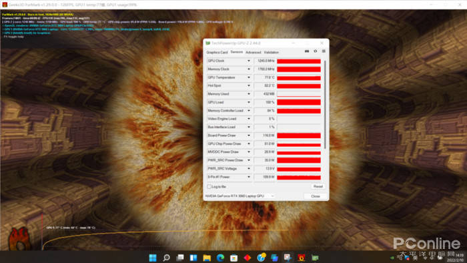467x263 pixels.
Task: Launch Microsoft Edge from taskbar
Action: click(220, 258)
